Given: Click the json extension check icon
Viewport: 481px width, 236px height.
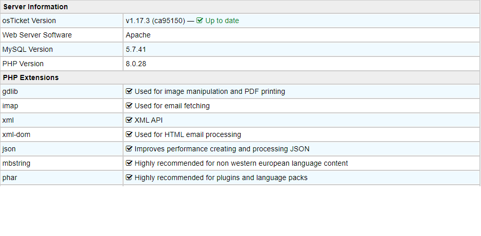Looking at the screenshot, I should (129, 149).
